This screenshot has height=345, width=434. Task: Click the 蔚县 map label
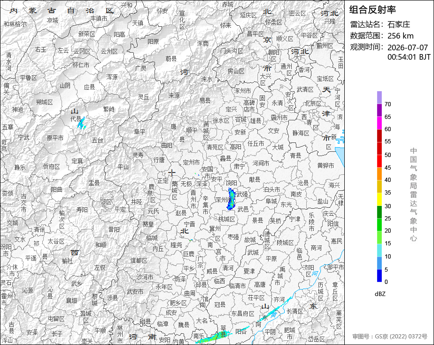(171, 58)
